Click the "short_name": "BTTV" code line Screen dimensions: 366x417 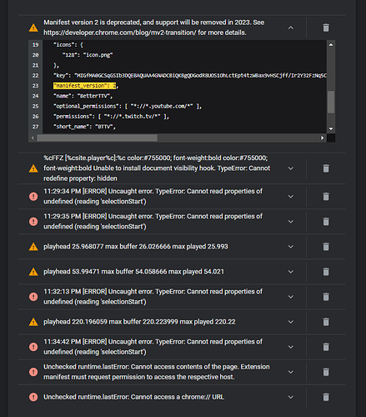click(84, 127)
